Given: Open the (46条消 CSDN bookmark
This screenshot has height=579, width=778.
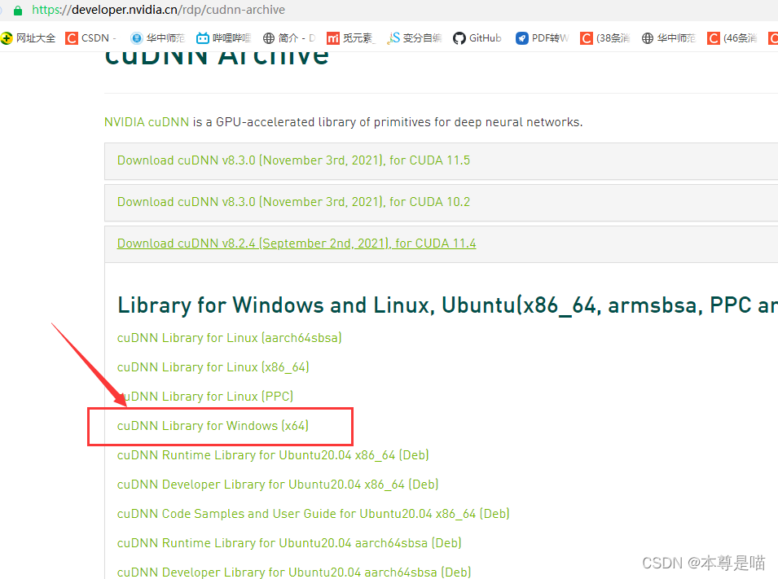Looking at the screenshot, I should [x=732, y=38].
